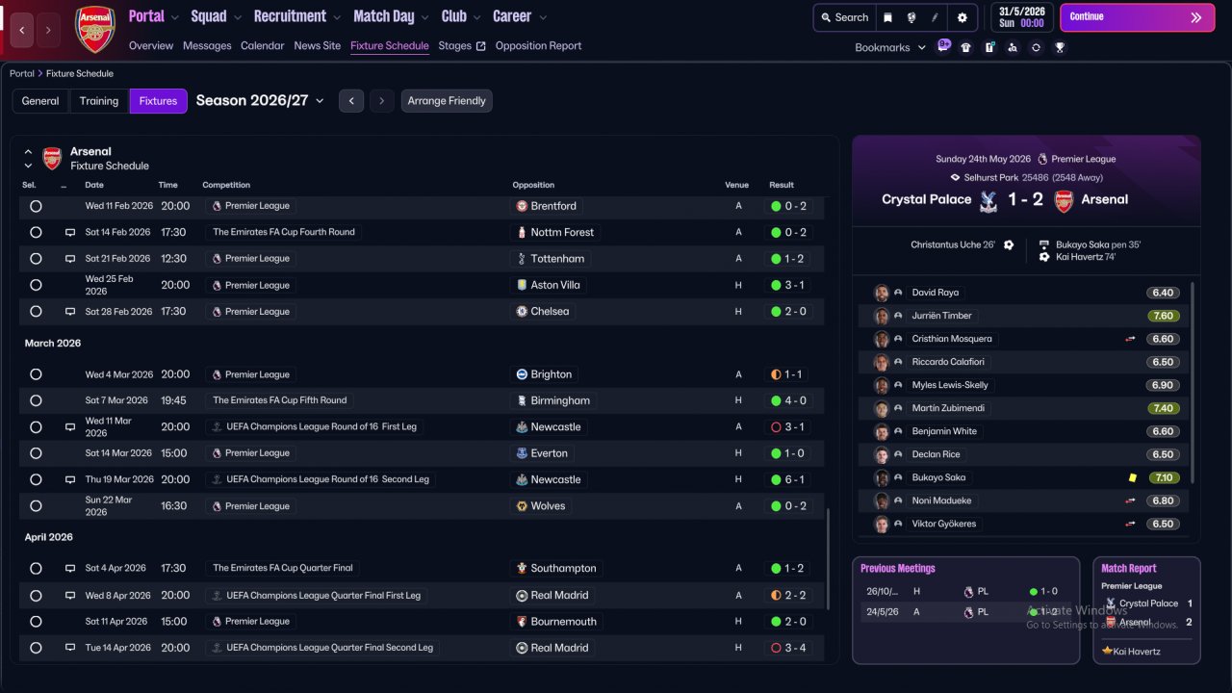Click the Arsenal club crest in the header
1232x693 pixels.
(95, 29)
